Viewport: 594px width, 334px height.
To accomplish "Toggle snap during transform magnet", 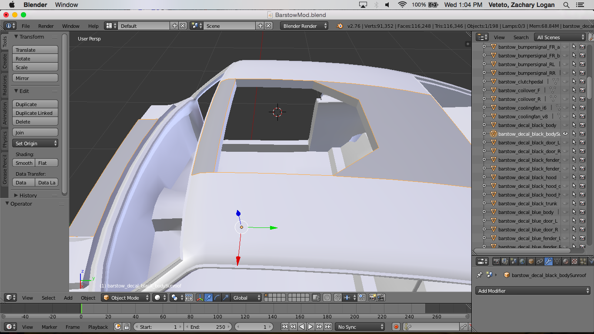I will tap(337, 297).
